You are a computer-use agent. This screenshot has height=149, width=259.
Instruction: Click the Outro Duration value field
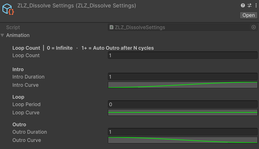(x=183, y=132)
